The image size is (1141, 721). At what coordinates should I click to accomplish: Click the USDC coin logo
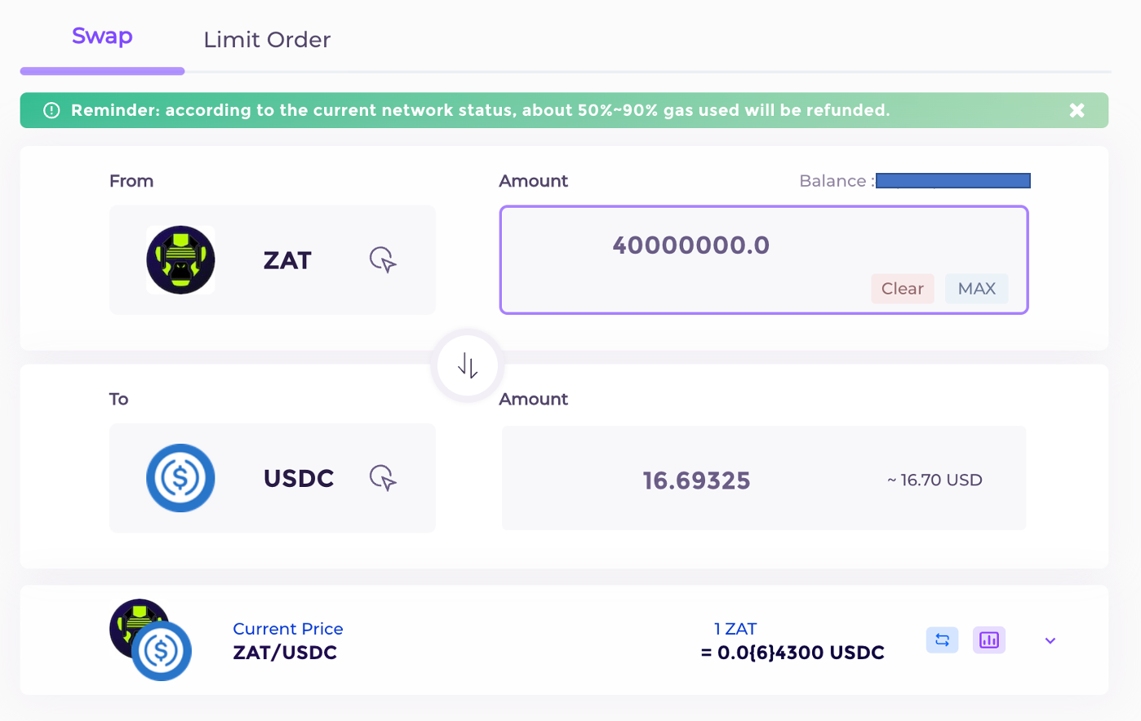coord(180,479)
